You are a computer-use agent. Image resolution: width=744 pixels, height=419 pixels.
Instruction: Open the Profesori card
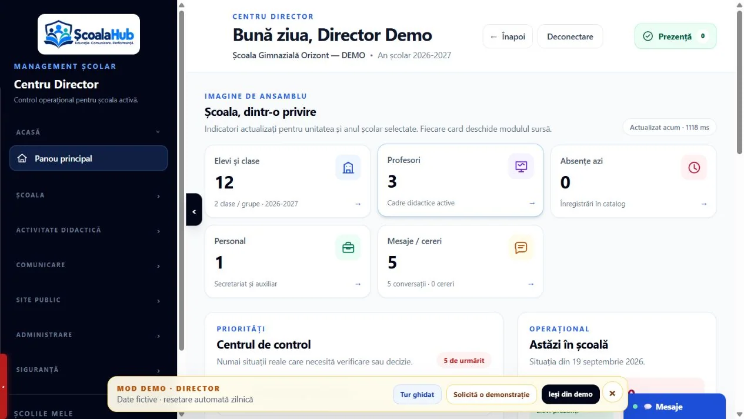tap(461, 180)
